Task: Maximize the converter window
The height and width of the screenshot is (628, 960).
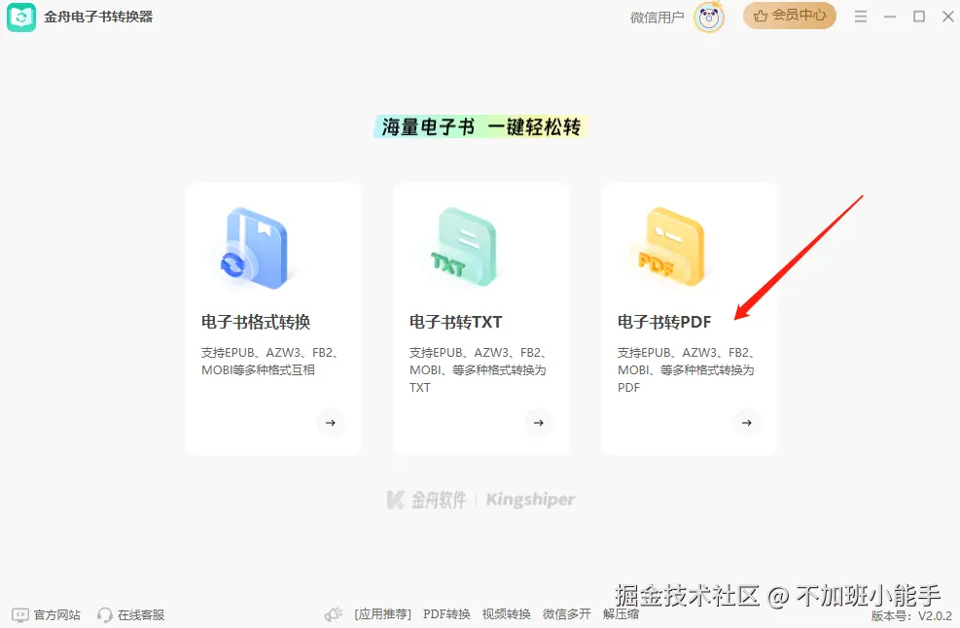Action: [x=919, y=17]
